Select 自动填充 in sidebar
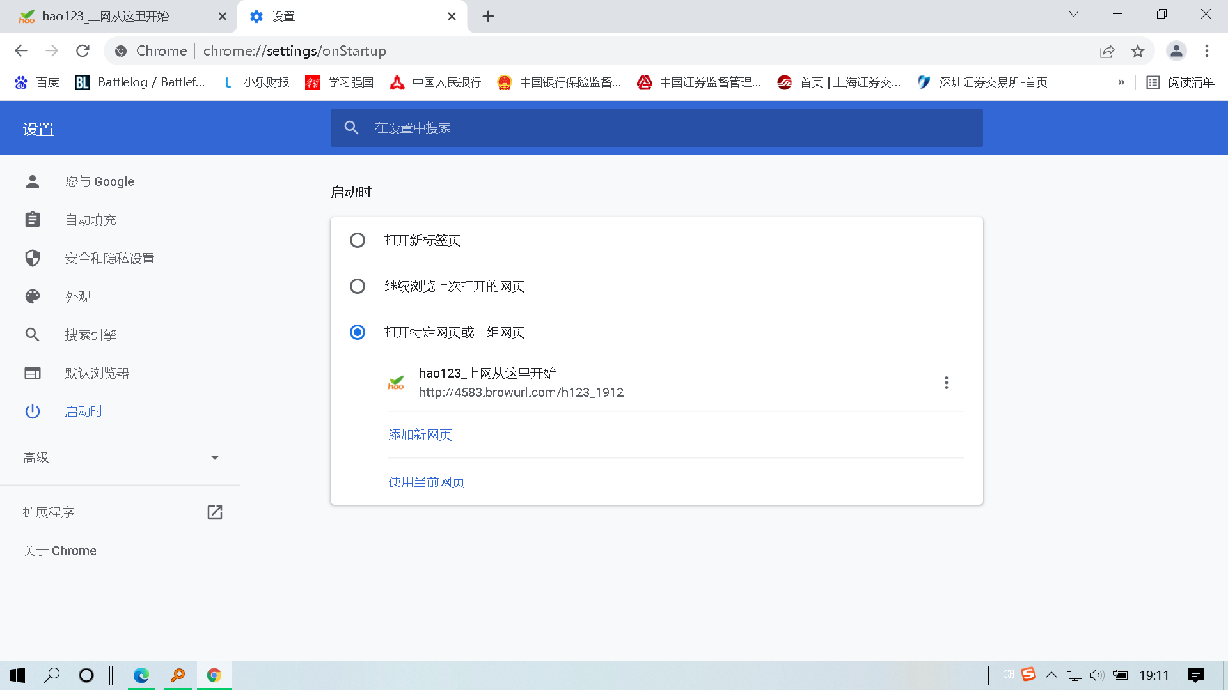 click(91, 220)
